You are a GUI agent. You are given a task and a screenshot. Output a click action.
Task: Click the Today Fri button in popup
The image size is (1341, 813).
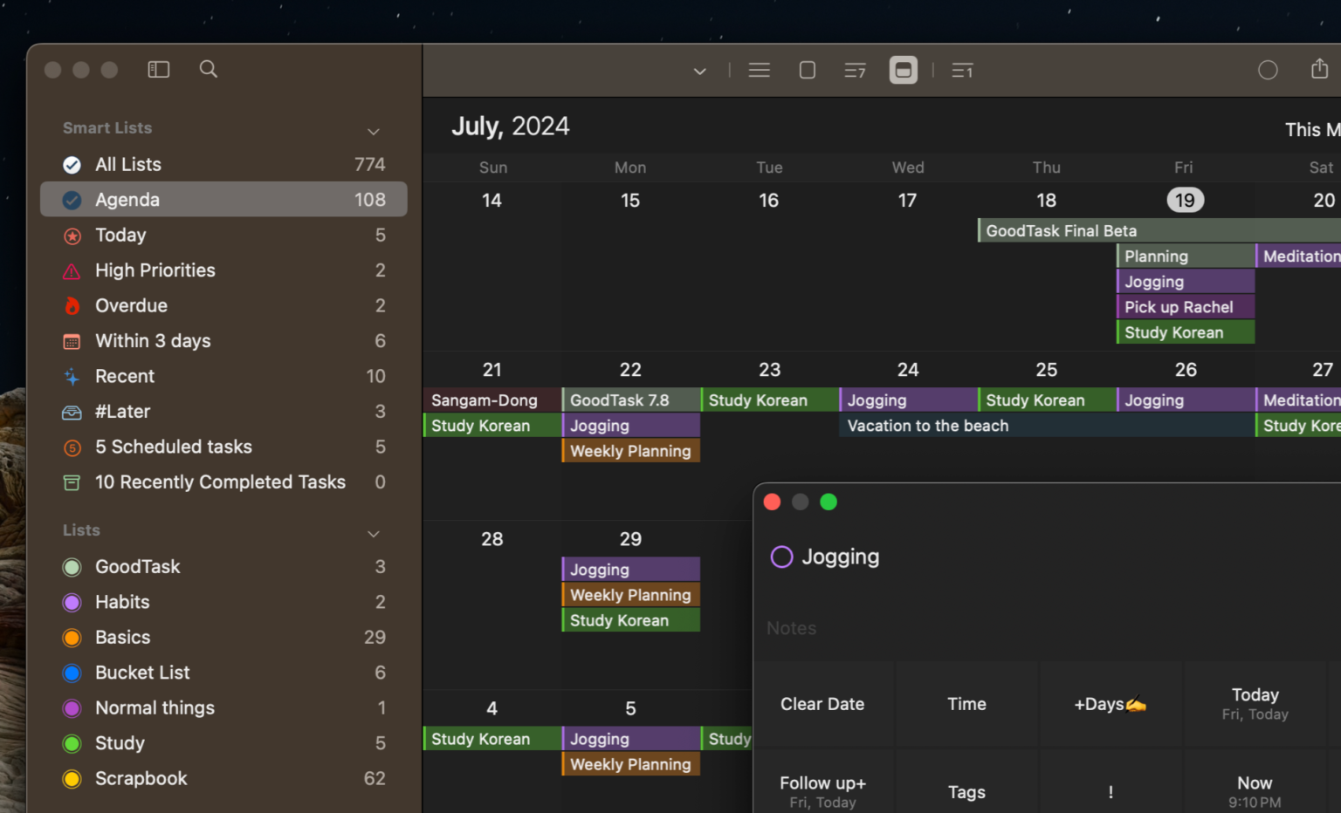1255,703
